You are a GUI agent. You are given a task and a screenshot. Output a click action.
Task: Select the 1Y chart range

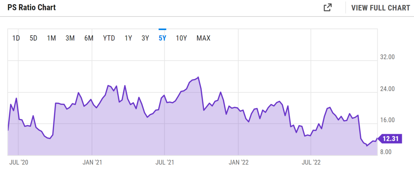(128, 38)
